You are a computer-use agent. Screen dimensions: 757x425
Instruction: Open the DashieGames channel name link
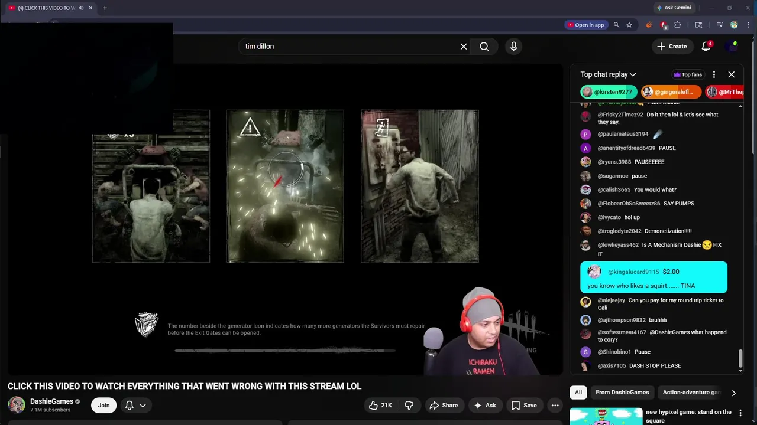tap(52, 401)
